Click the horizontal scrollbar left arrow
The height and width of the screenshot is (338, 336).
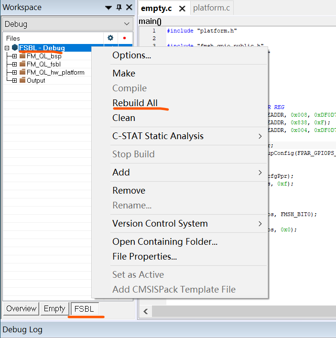click(145, 312)
